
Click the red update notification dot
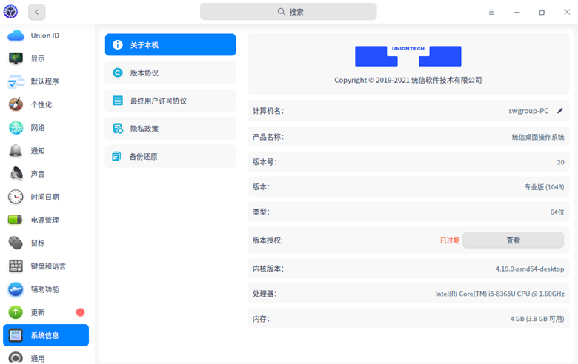(x=80, y=312)
